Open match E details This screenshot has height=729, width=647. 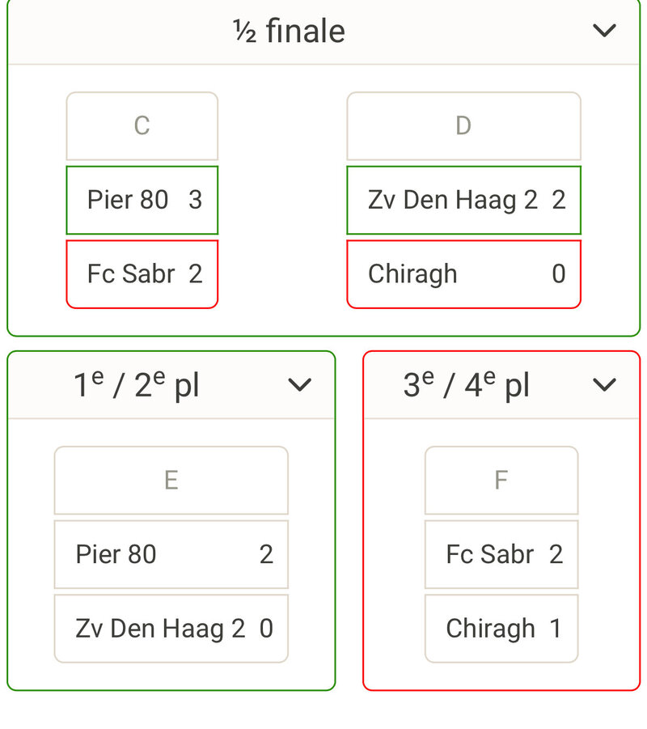click(171, 481)
